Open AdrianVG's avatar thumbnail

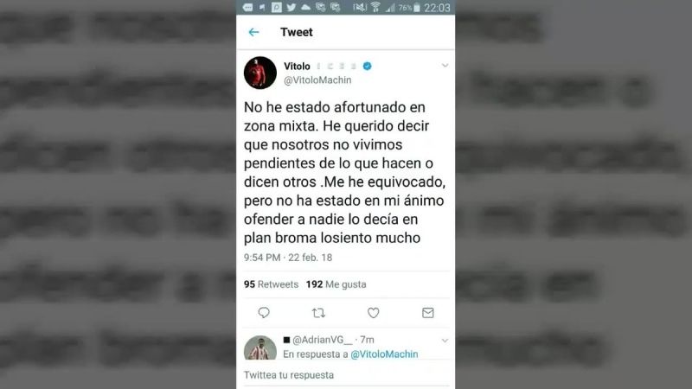(x=260, y=348)
